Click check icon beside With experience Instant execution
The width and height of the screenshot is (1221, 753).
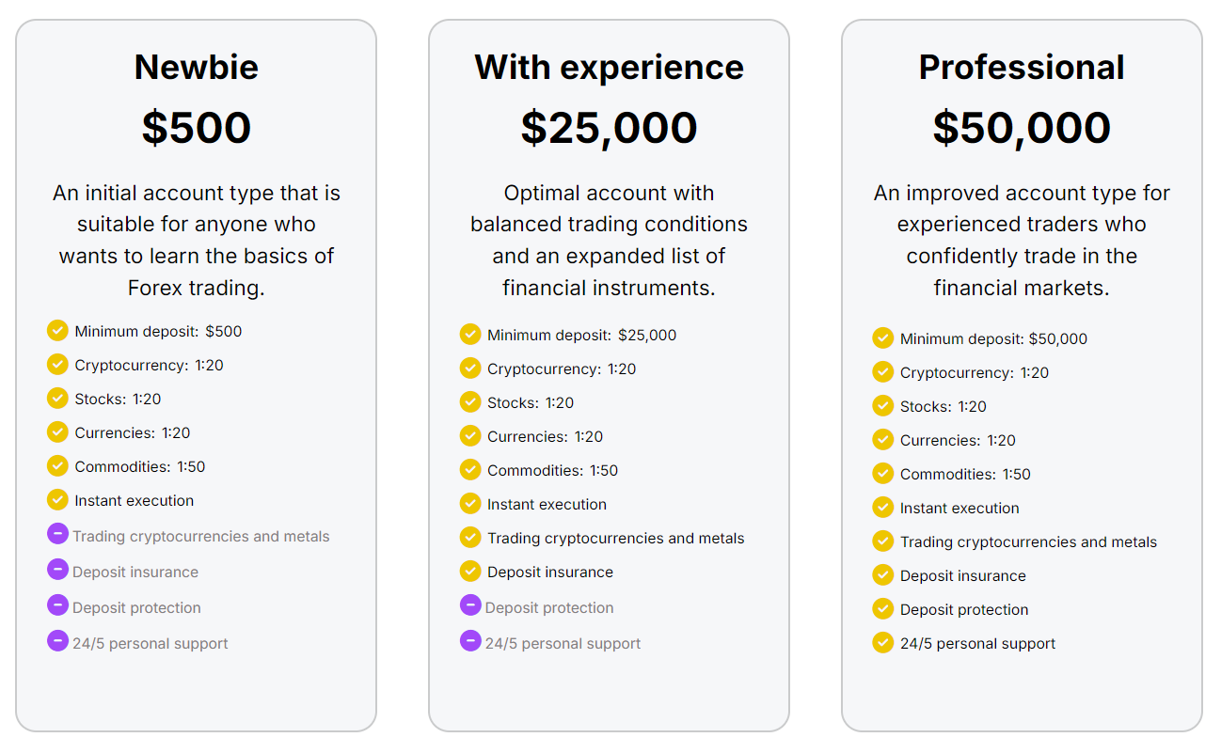click(470, 503)
